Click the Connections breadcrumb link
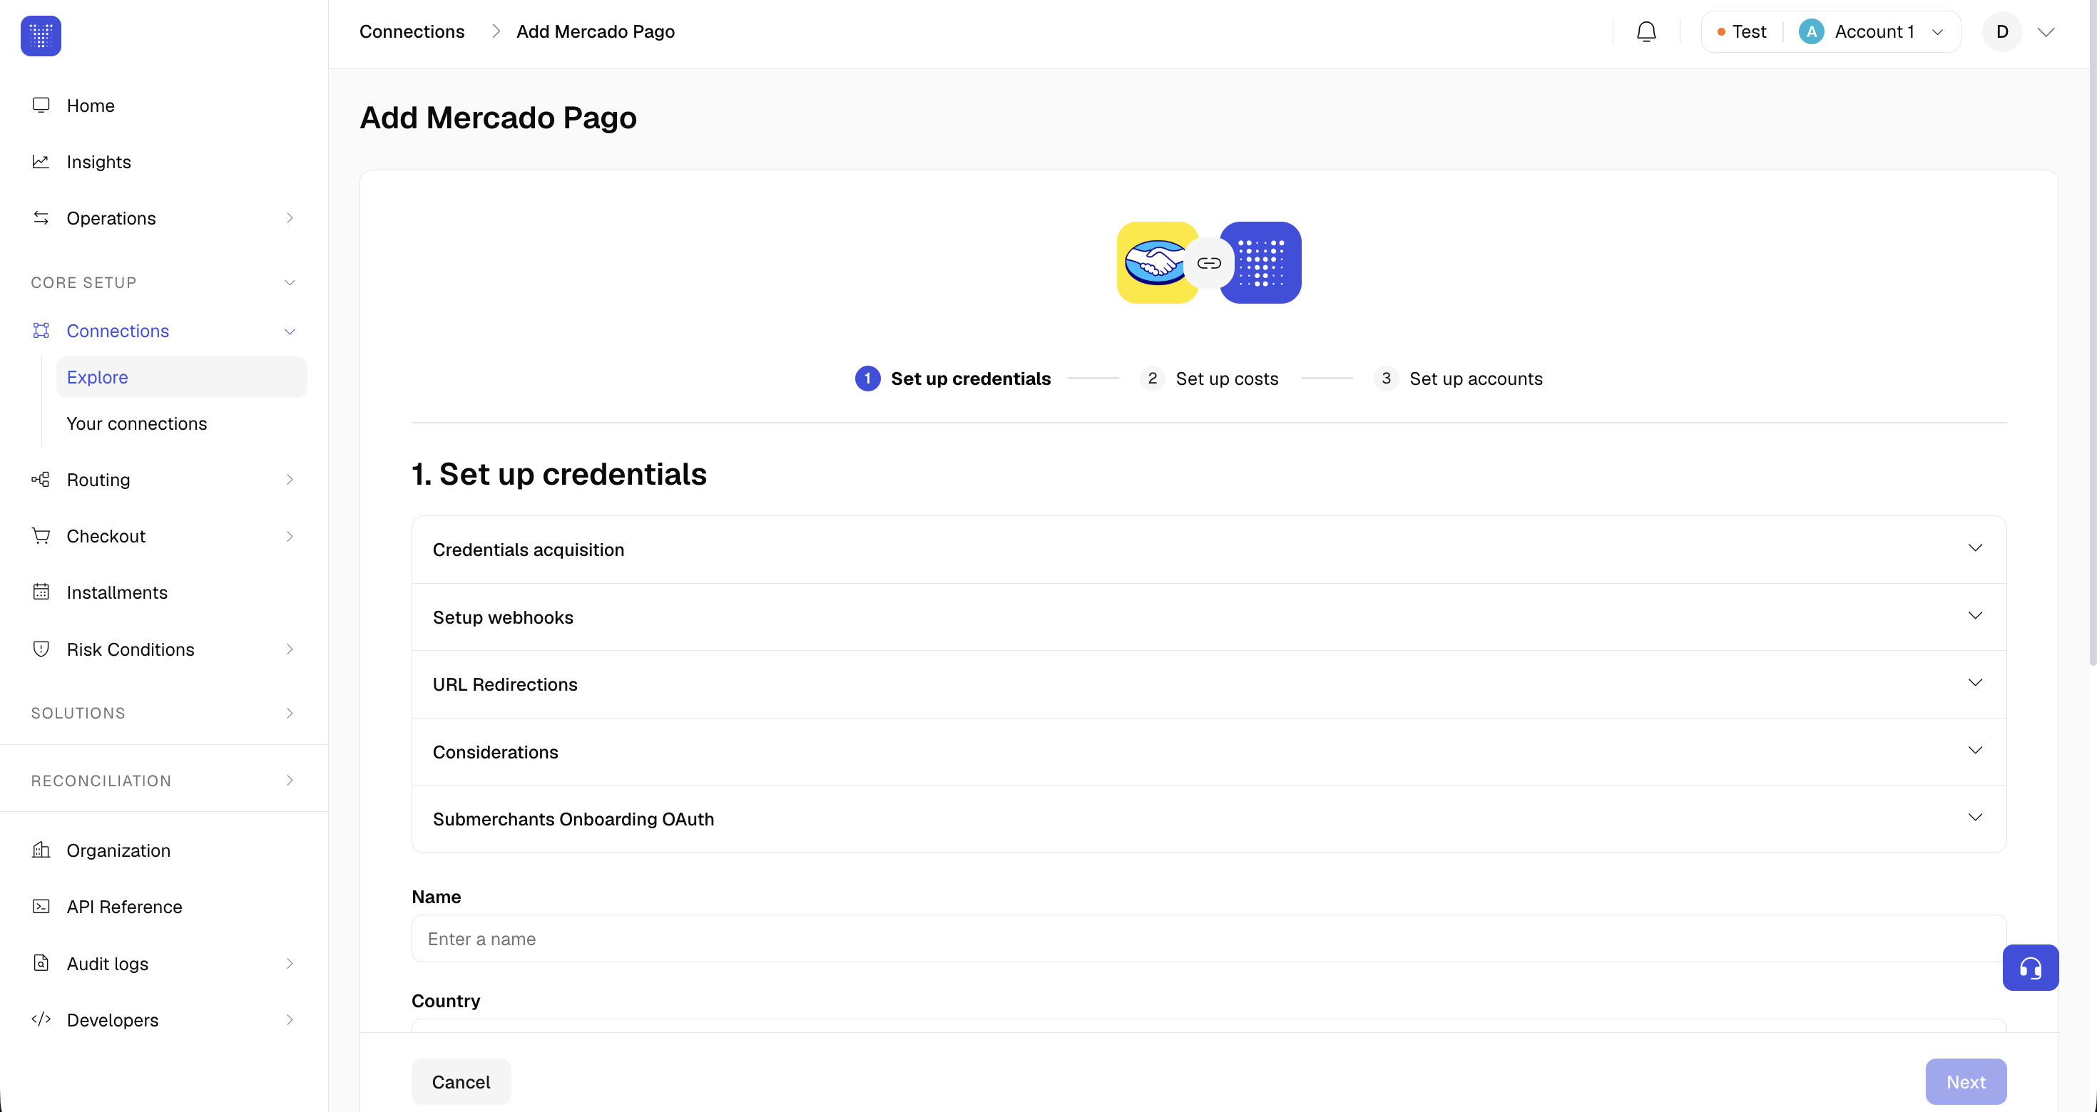The height and width of the screenshot is (1112, 2097). click(412, 32)
